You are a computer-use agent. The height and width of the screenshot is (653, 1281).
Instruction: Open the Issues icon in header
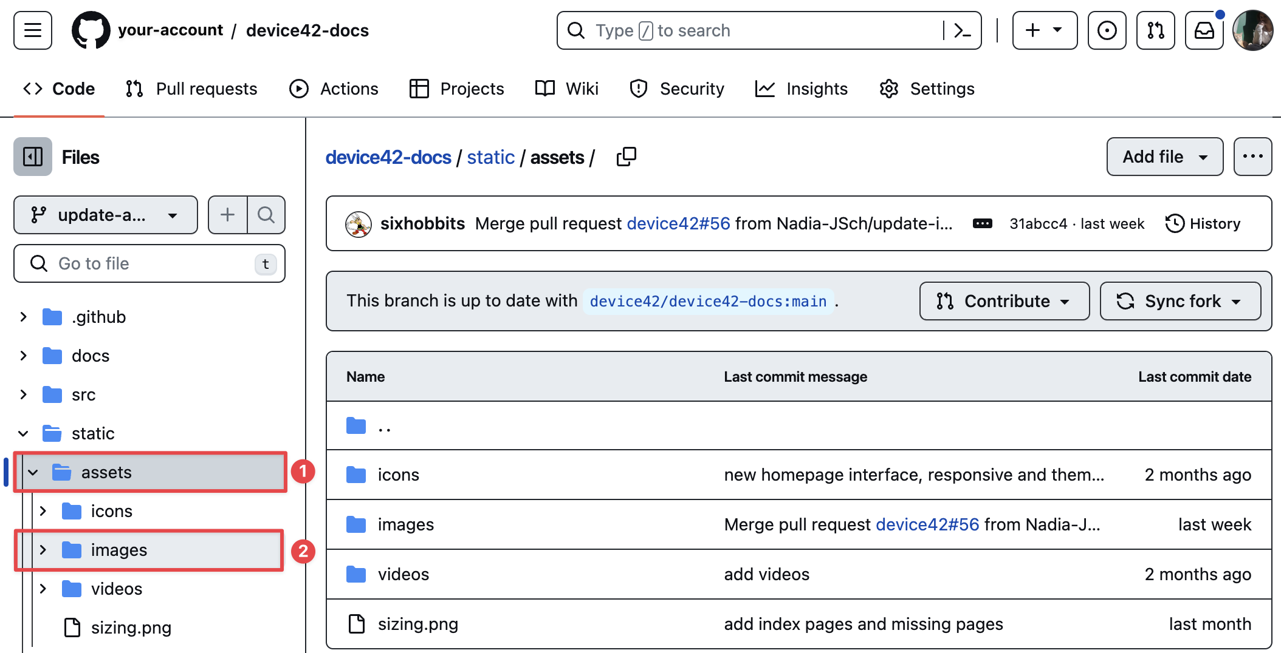pyautogui.click(x=1107, y=30)
